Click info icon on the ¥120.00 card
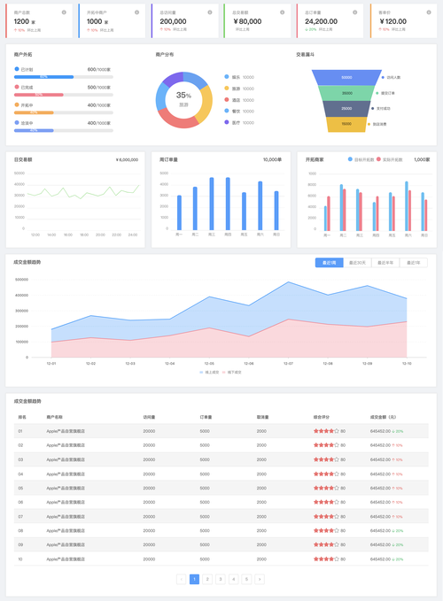443x601 pixels. click(x=429, y=12)
